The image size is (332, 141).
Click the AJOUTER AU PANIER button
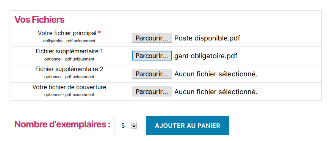(187, 126)
